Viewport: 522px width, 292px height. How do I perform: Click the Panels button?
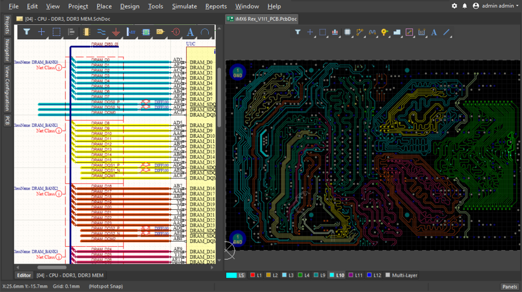509,286
